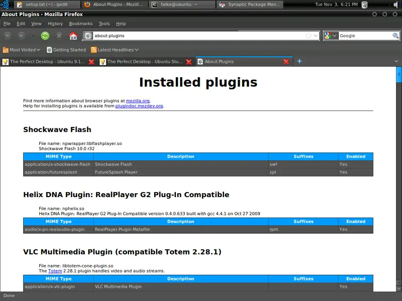The width and height of the screenshot is (402, 301).
Task: Click the volume speaker icon
Action: (396, 5)
